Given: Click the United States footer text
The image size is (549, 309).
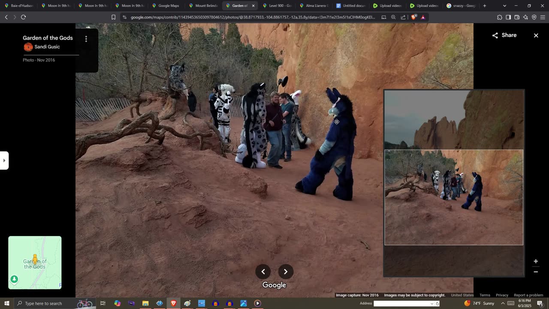Looking at the screenshot, I should tap(462, 295).
